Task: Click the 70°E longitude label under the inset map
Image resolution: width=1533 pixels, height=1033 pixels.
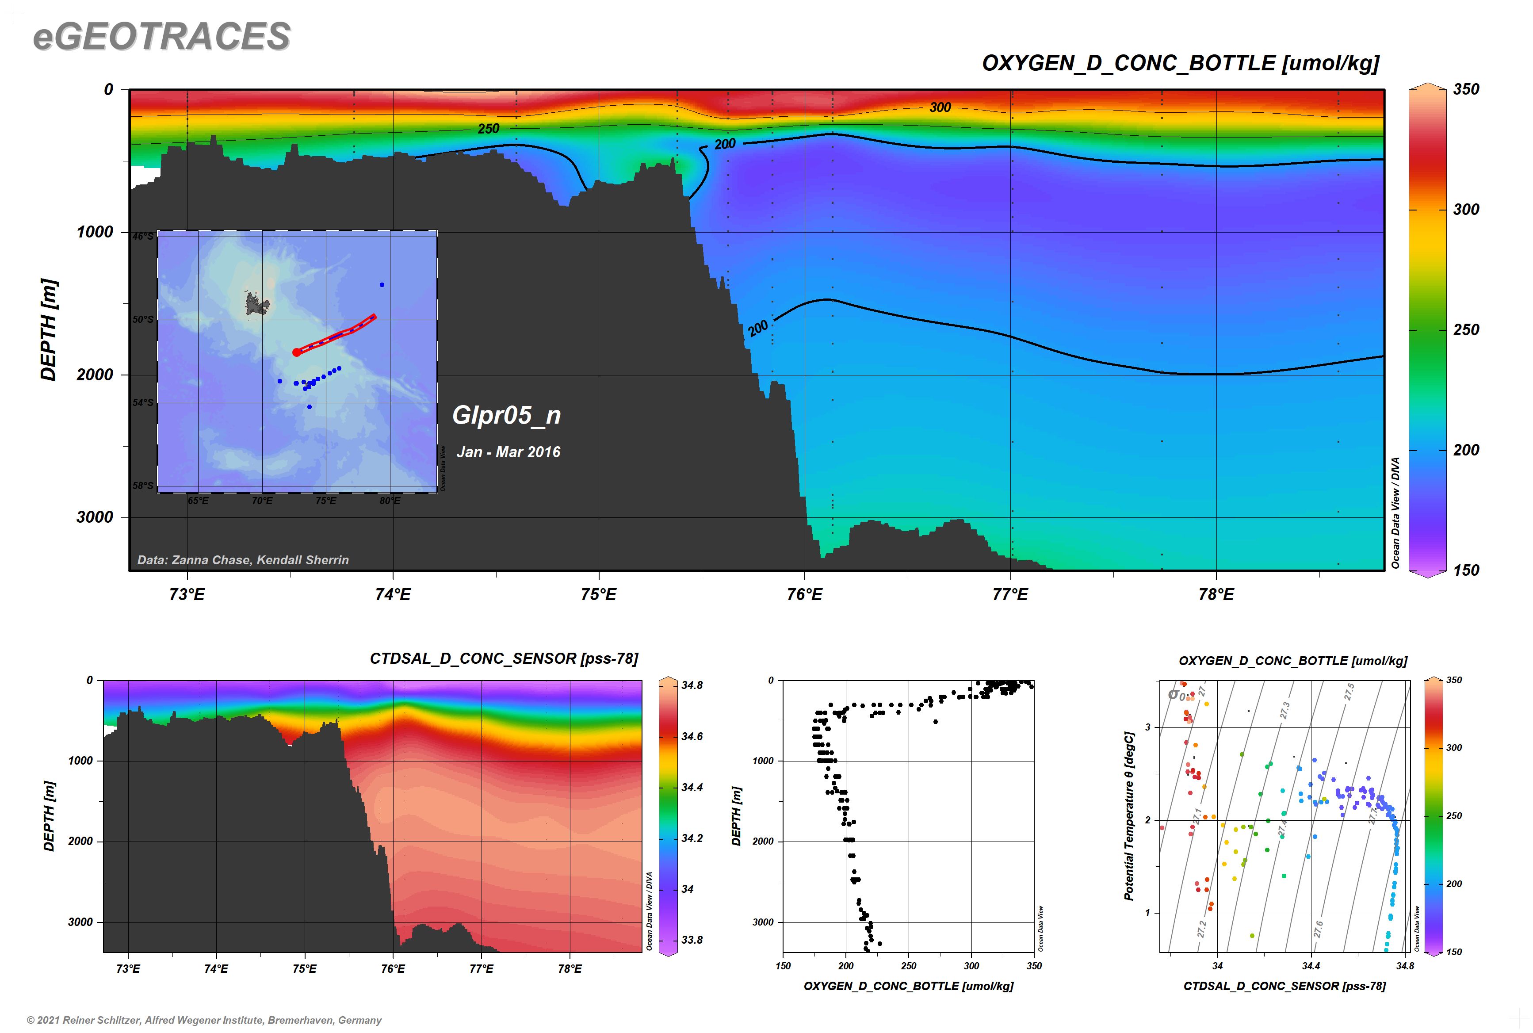Action: point(262,501)
